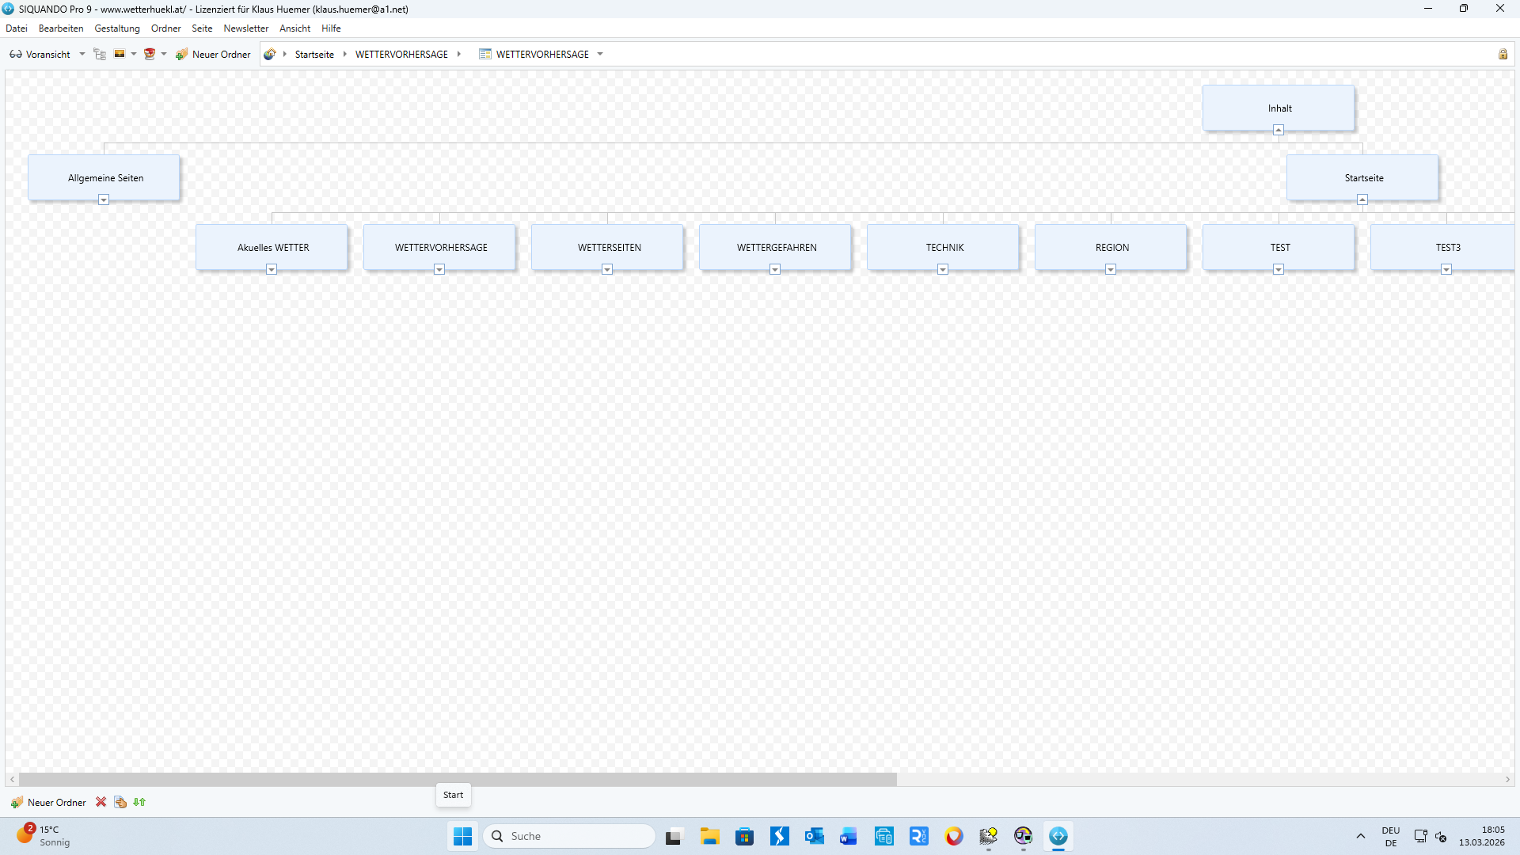Collapse the Startseite node

pyautogui.click(x=1362, y=199)
